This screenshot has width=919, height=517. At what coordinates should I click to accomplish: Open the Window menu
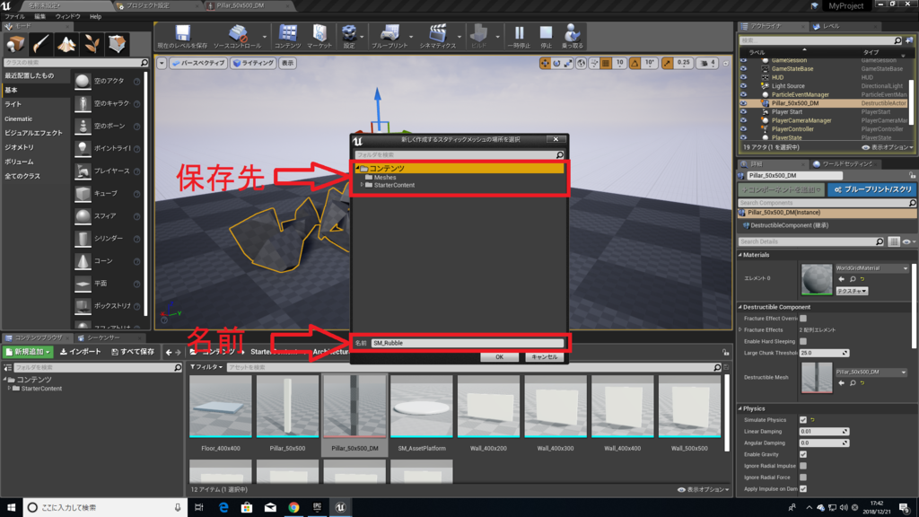[x=67, y=16]
